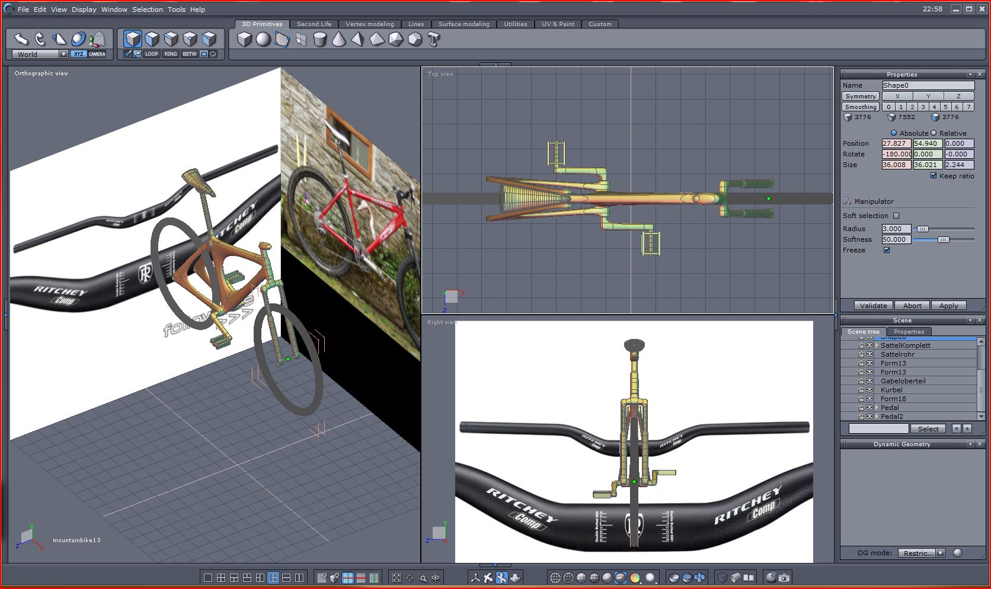The width and height of the screenshot is (991, 589).
Task: Switch to the Vertex modeling tab
Action: click(369, 24)
